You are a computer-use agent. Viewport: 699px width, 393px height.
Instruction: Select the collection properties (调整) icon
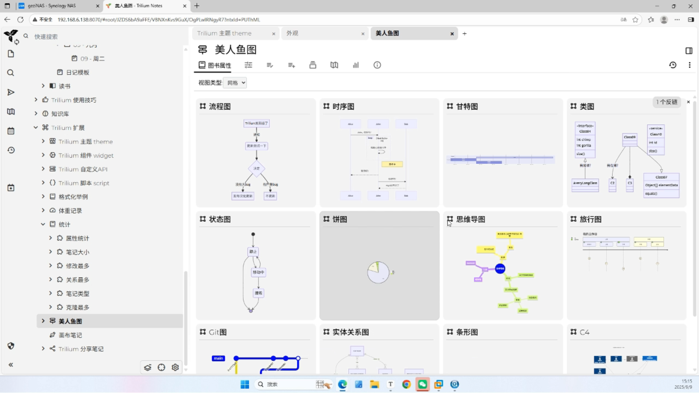[x=248, y=65]
